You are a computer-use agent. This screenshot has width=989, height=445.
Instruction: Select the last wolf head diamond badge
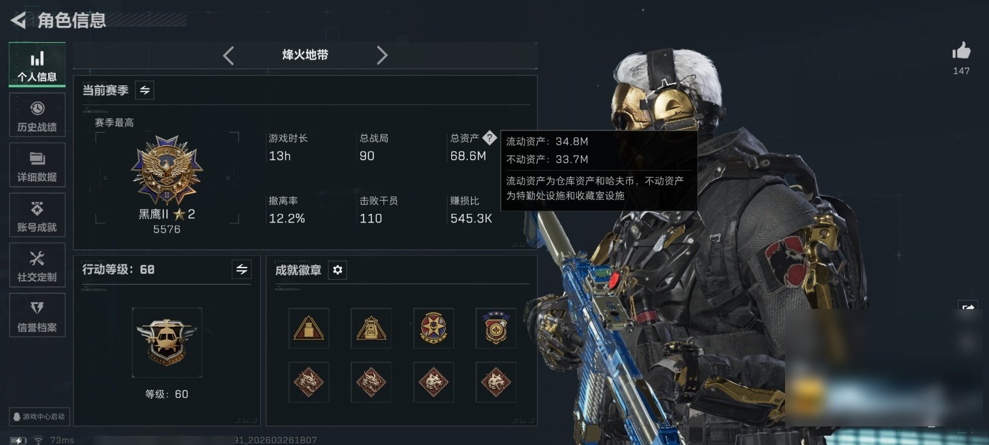tap(496, 382)
